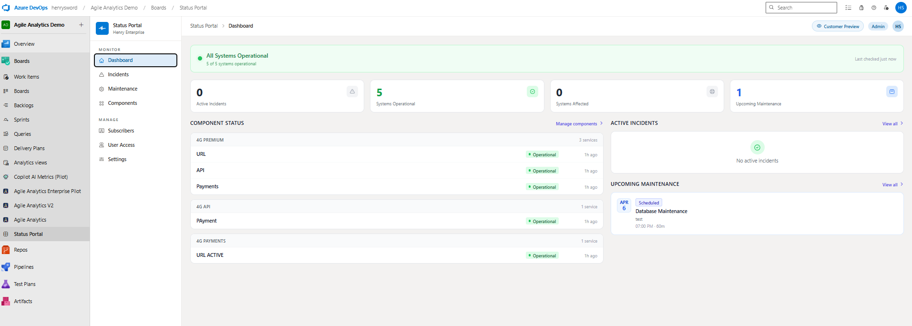Open the help question mark icon
The height and width of the screenshot is (326, 912).
click(874, 8)
